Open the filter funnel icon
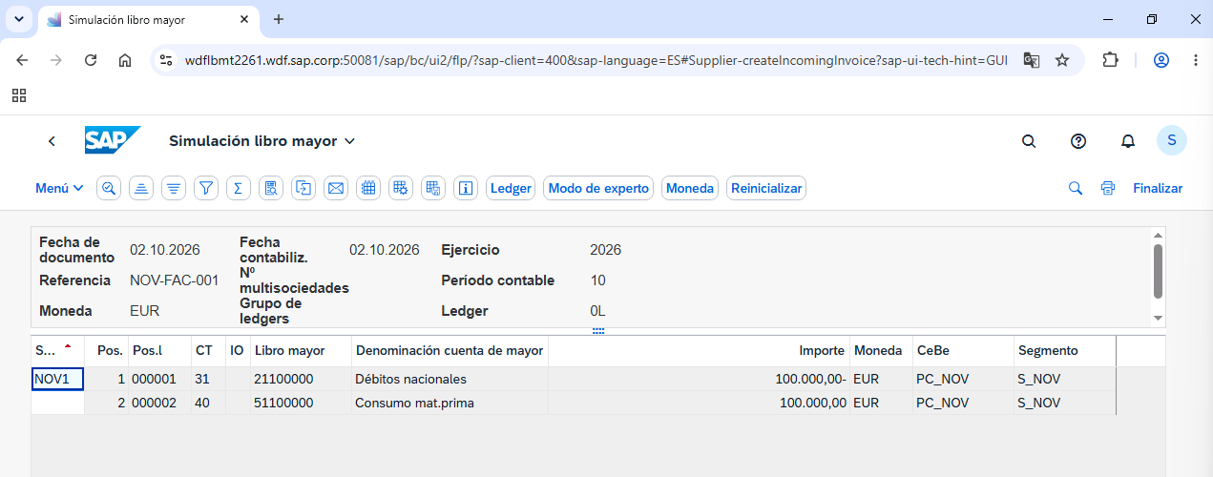 coord(205,188)
